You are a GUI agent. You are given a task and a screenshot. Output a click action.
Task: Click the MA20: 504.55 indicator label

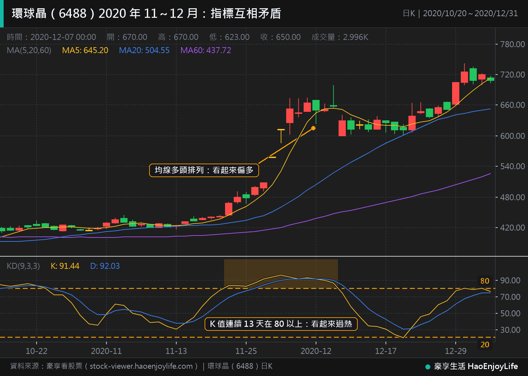click(x=144, y=50)
